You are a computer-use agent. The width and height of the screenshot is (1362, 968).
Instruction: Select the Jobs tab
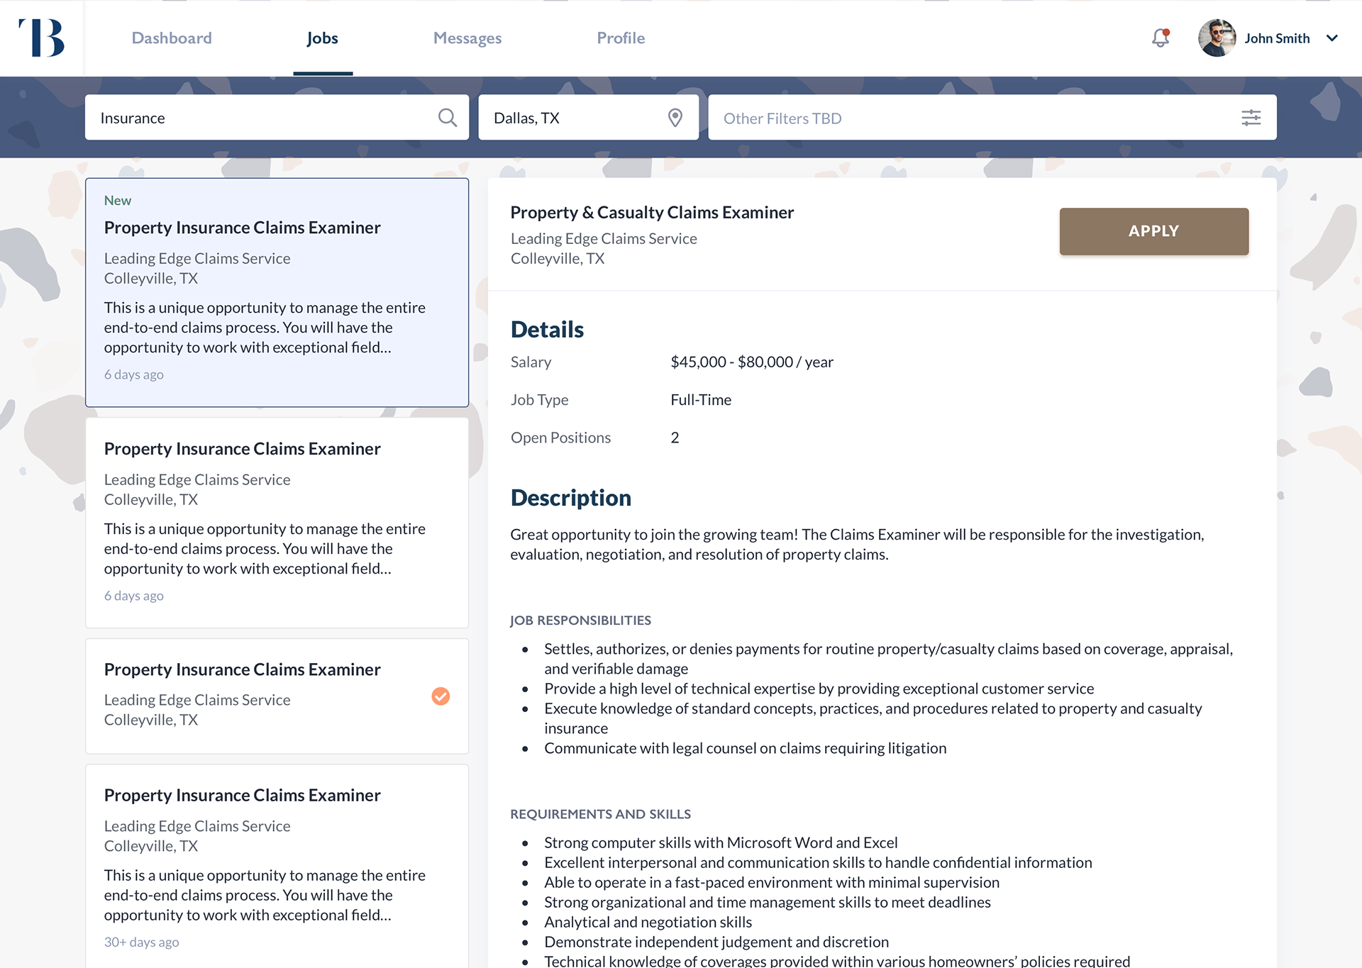click(x=322, y=38)
